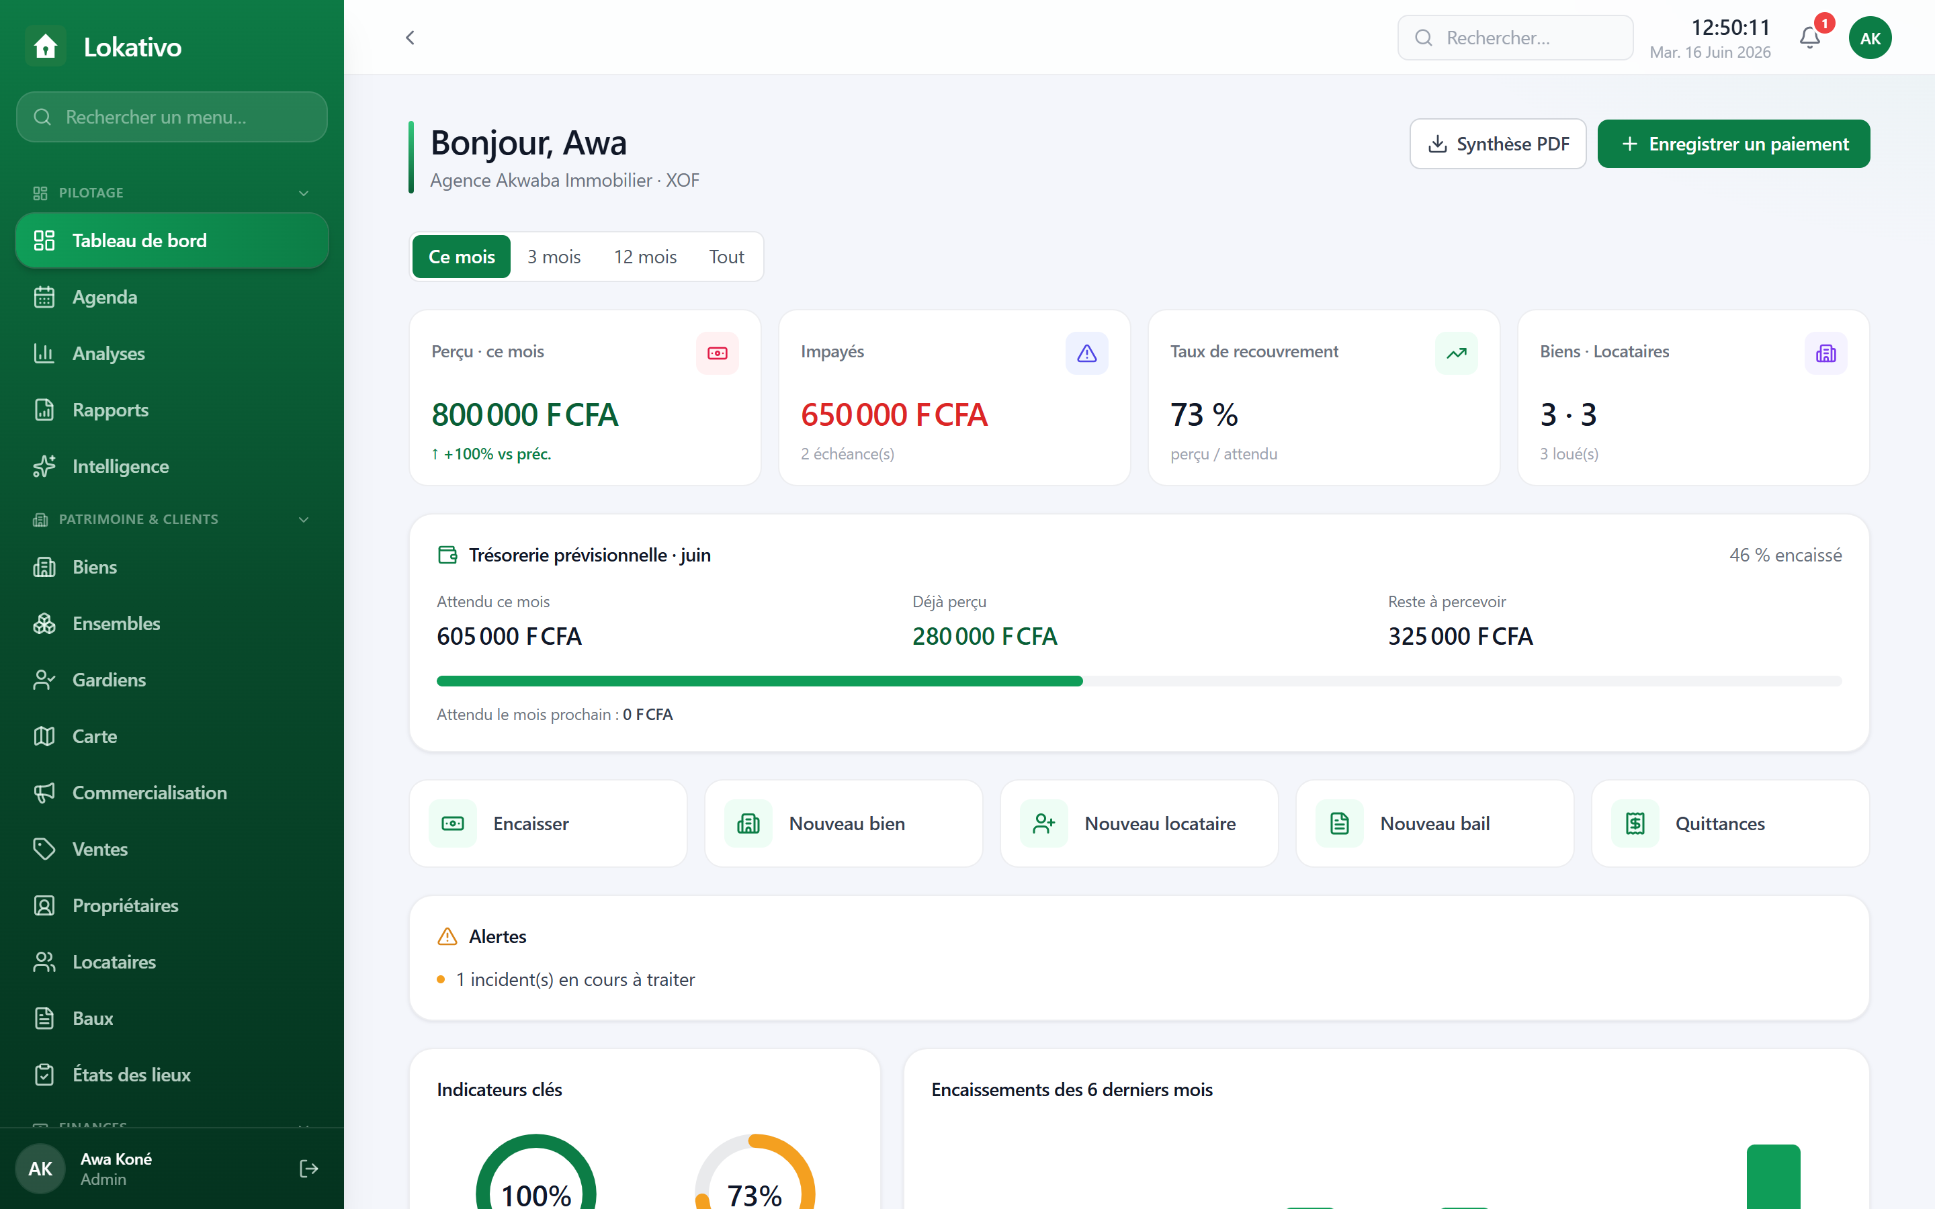Screen dimensions: 1935x1209
Task: Switch to the 3 mois period
Action: click(554, 257)
